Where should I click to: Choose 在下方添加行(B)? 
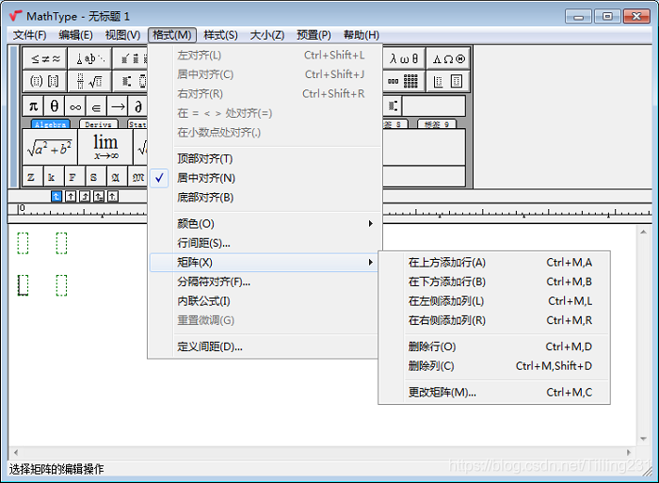(494, 282)
